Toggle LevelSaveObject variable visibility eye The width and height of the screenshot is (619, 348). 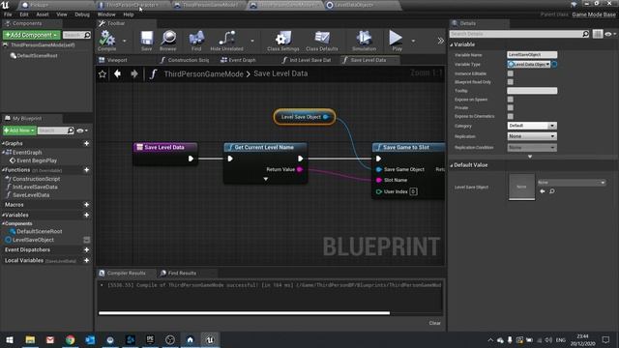[87, 240]
